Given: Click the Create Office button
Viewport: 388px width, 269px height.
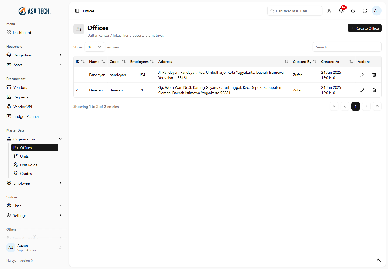Looking at the screenshot, I should click(x=365, y=28).
